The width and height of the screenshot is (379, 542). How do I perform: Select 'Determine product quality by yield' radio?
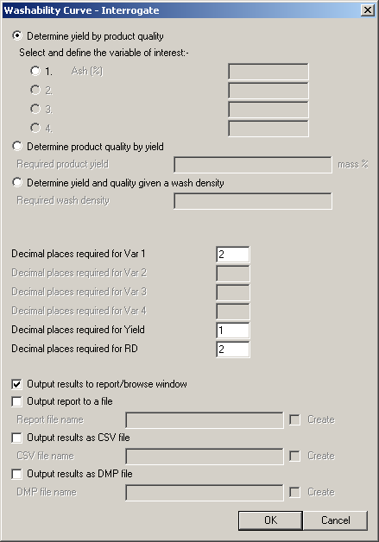click(17, 146)
